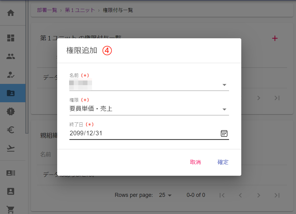Viewport: 296px width, 214px height.
Task: Open the calendar picker for 終了日
Action: click(x=224, y=133)
